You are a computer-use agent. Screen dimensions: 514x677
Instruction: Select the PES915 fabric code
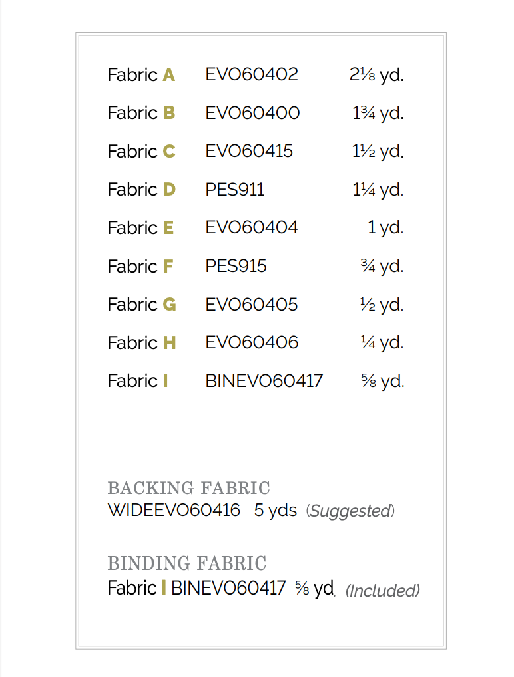236,266
